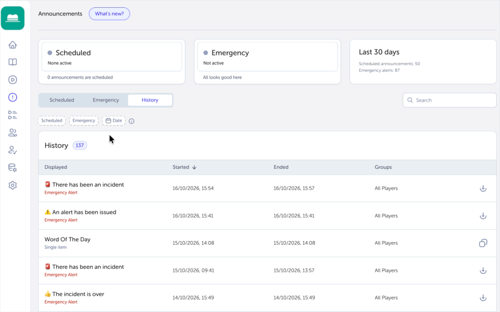Click 'Scheduled announcements: 50' text

click(390, 64)
